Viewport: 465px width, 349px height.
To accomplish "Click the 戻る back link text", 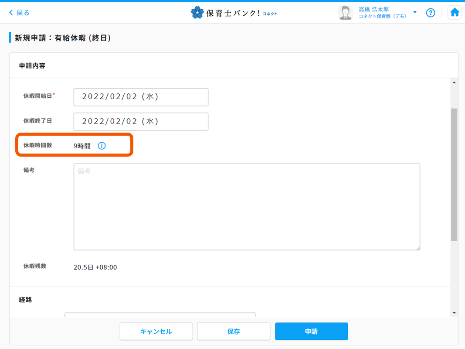I will (23, 13).
